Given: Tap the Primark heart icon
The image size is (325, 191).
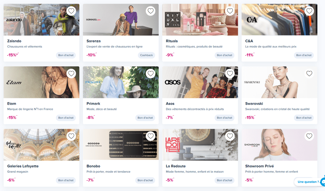Looking at the screenshot, I should (x=150, y=73).
